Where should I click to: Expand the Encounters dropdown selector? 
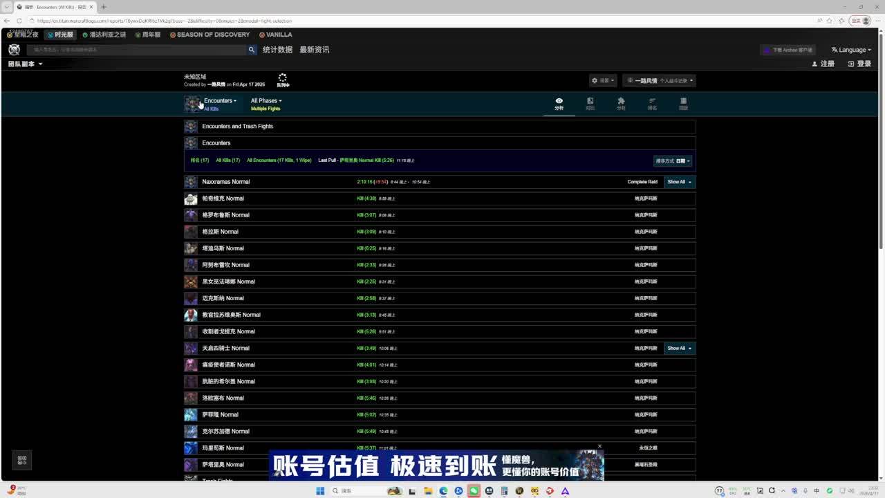pyautogui.click(x=220, y=101)
